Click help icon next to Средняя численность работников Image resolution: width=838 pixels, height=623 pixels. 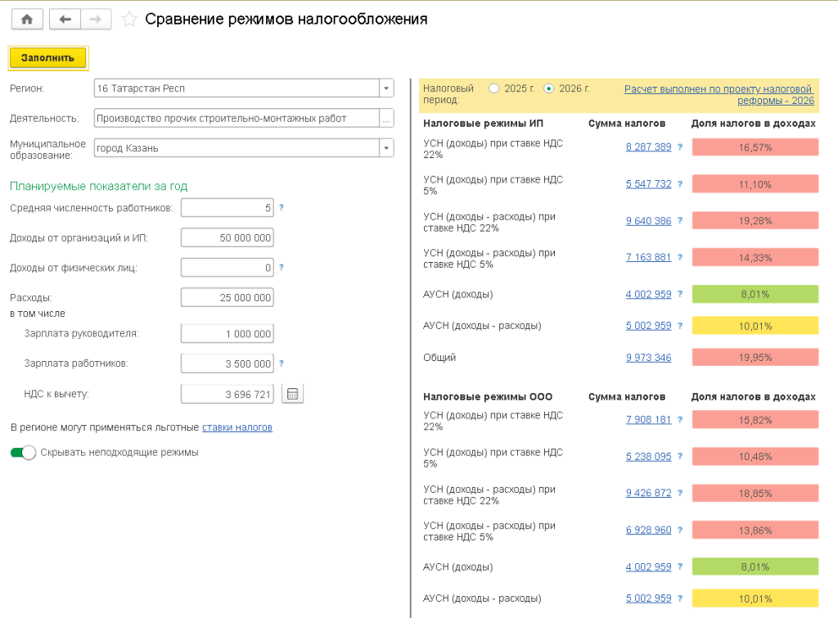pos(282,208)
